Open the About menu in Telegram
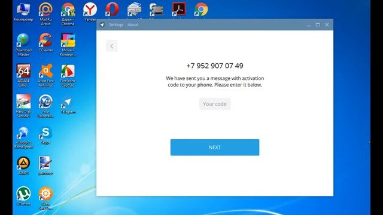Image resolution: width=383 pixels, height=215 pixels. (x=133, y=24)
